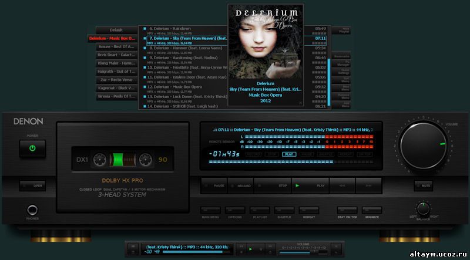Open the MAIN MENU button
The width and height of the screenshot is (470, 260).
pyautogui.click(x=210, y=210)
